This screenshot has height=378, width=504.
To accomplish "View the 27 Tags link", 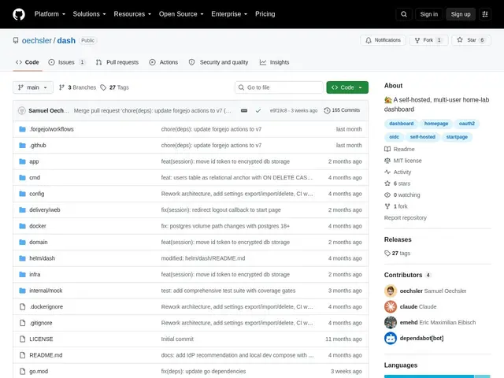I will 115,87.
